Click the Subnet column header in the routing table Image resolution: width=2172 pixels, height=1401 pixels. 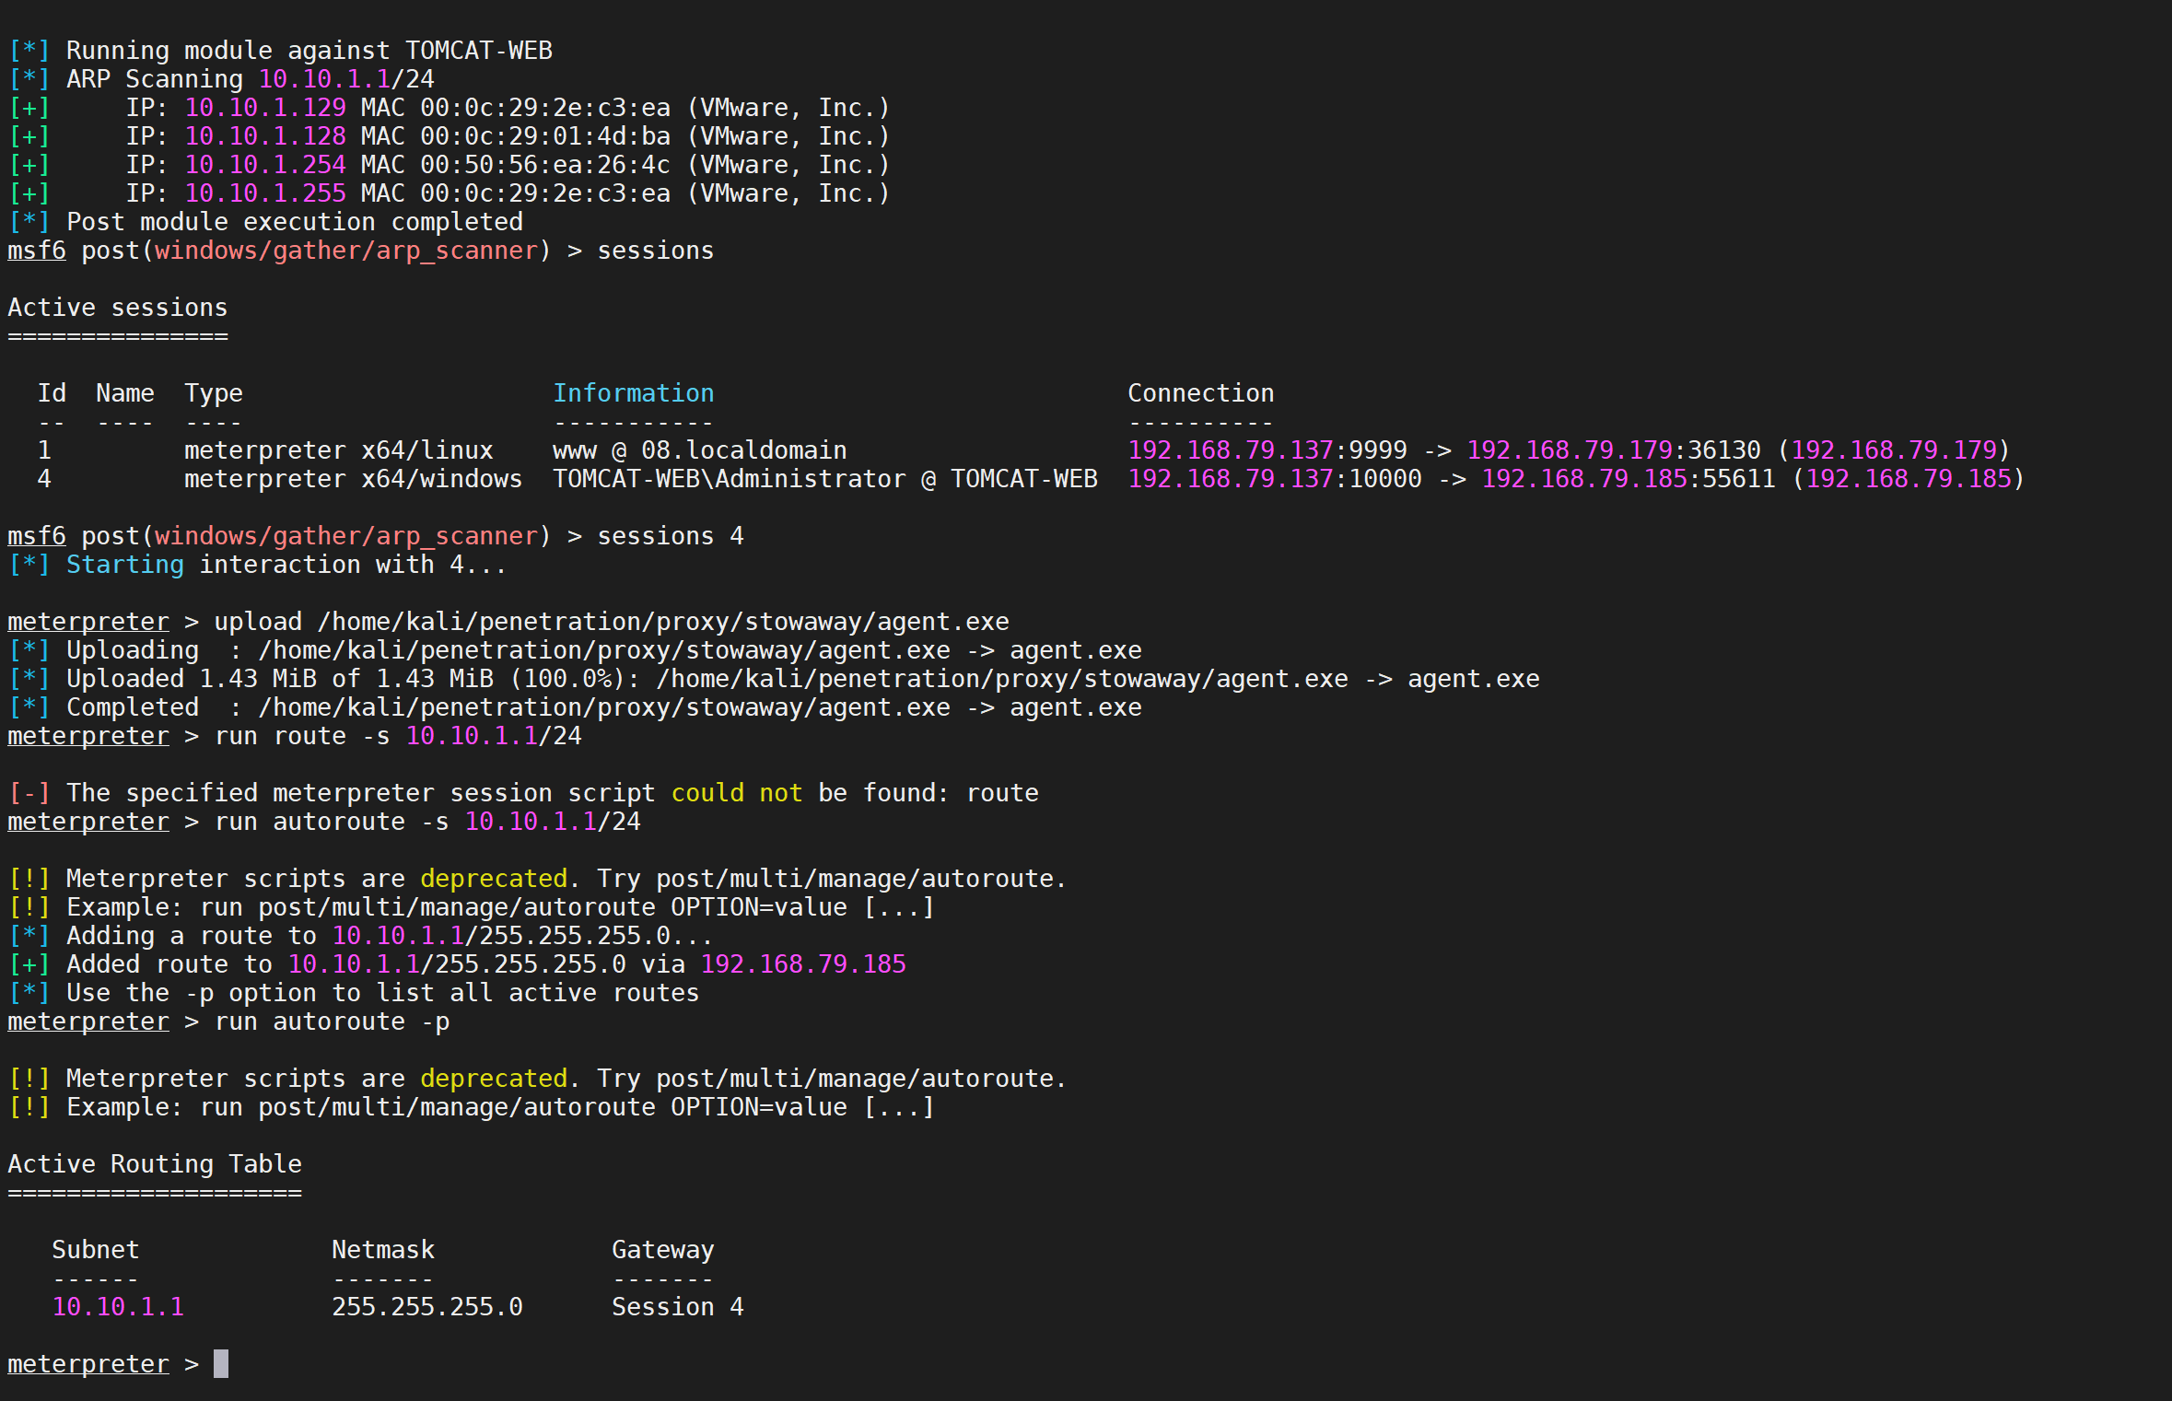(x=96, y=1250)
